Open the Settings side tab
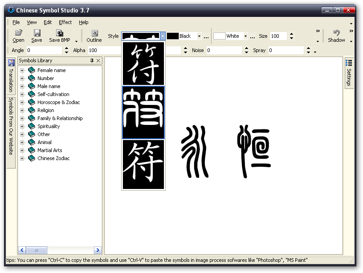 coord(349,73)
